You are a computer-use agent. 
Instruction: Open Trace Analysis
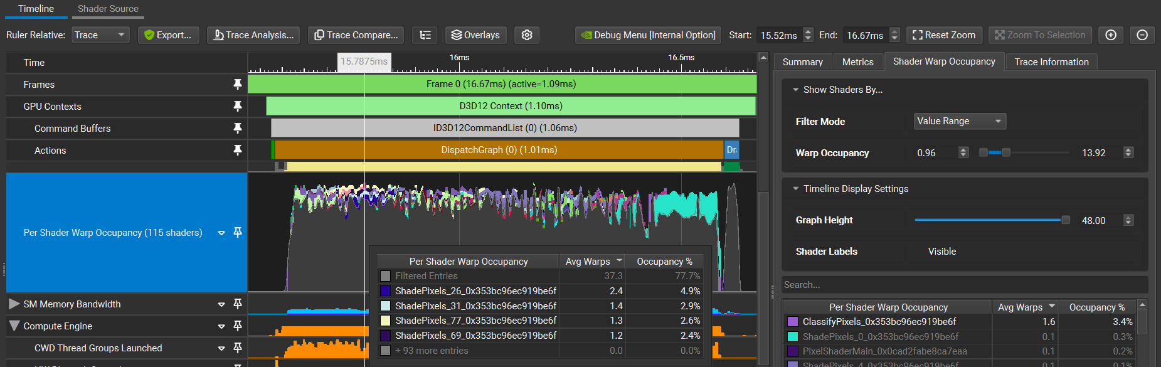pos(253,35)
